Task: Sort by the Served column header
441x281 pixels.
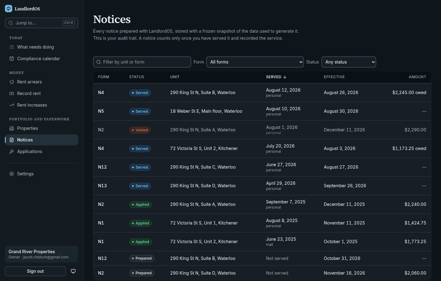Action: click(x=276, y=77)
